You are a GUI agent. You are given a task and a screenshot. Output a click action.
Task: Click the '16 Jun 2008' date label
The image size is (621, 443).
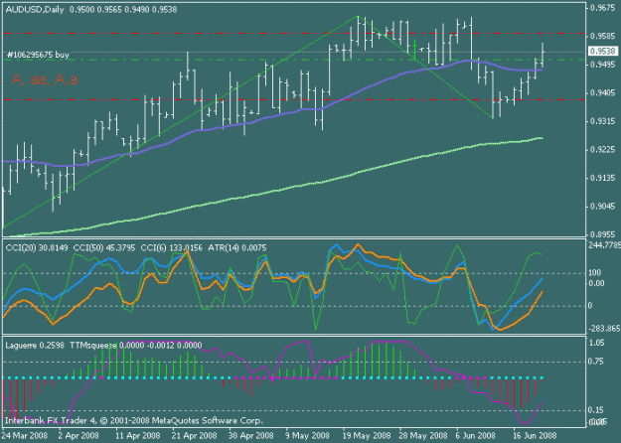[x=535, y=436]
